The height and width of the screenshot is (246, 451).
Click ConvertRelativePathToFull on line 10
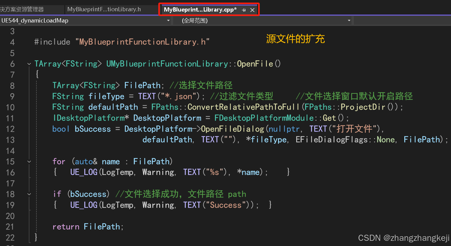click(x=244, y=107)
